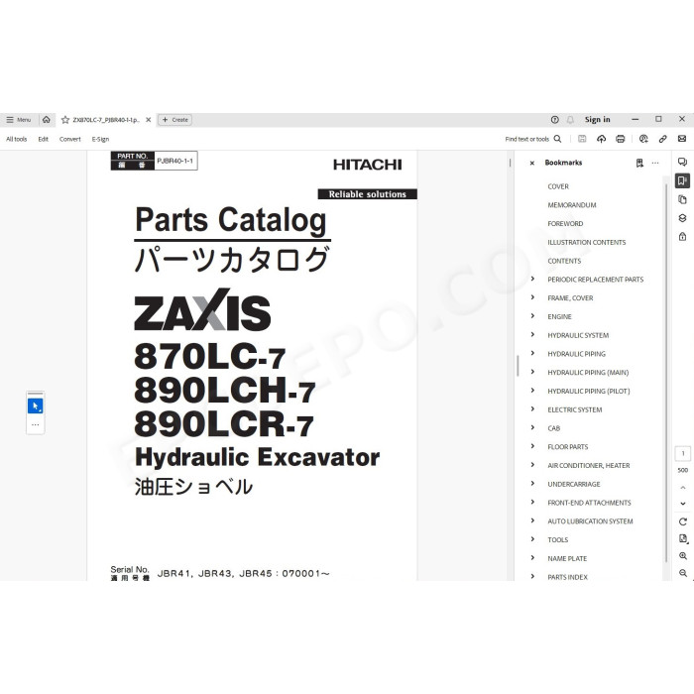694x694 pixels.
Task: Star the ZX870LC-7 document tab
Action: (65, 120)
